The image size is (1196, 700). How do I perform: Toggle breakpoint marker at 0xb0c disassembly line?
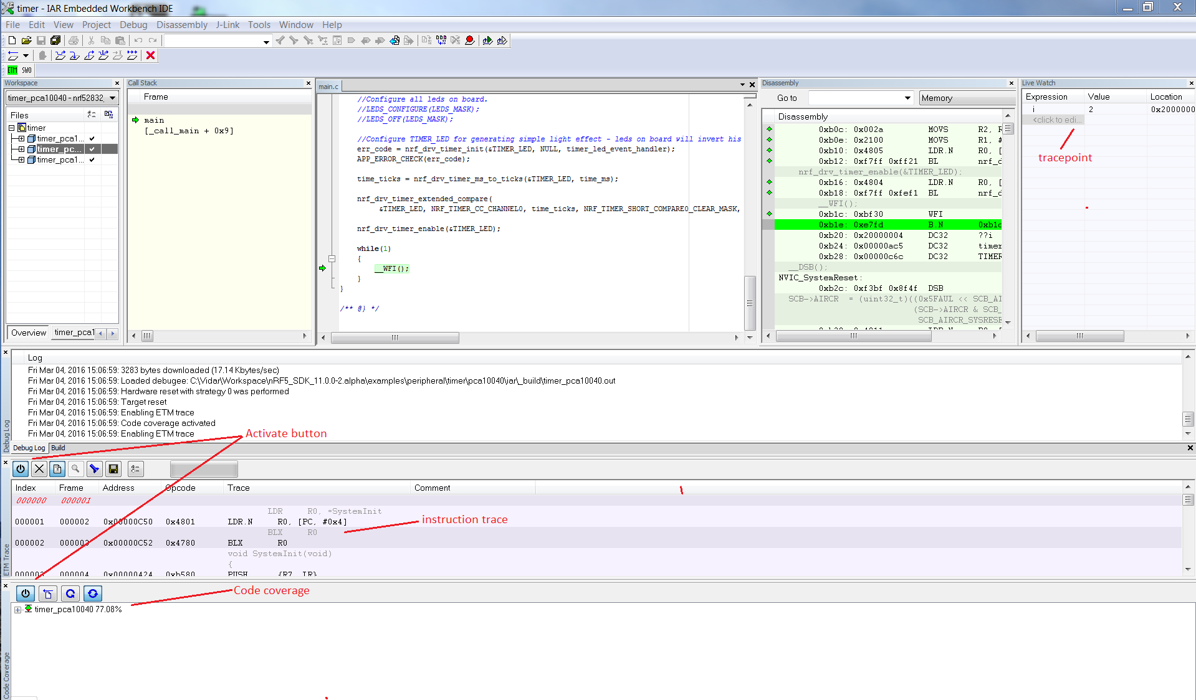(770, 130)
